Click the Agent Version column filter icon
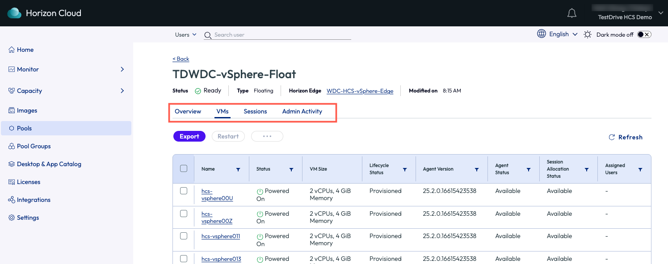Viewport: 668px width, 264px height. [477, 169]
